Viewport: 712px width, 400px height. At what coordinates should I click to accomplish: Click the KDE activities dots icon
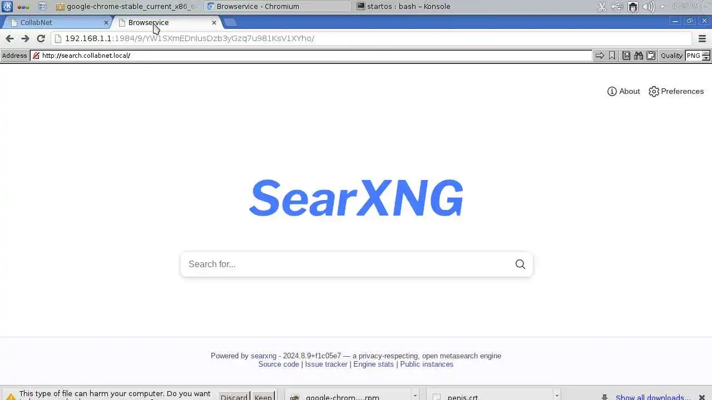pos(23,7)
